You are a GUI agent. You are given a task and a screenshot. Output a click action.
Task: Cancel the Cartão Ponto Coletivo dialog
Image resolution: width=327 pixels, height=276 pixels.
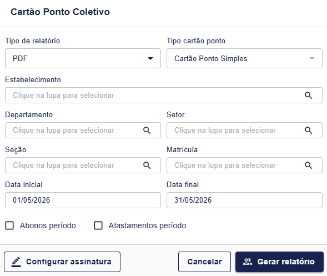(204, 262)
